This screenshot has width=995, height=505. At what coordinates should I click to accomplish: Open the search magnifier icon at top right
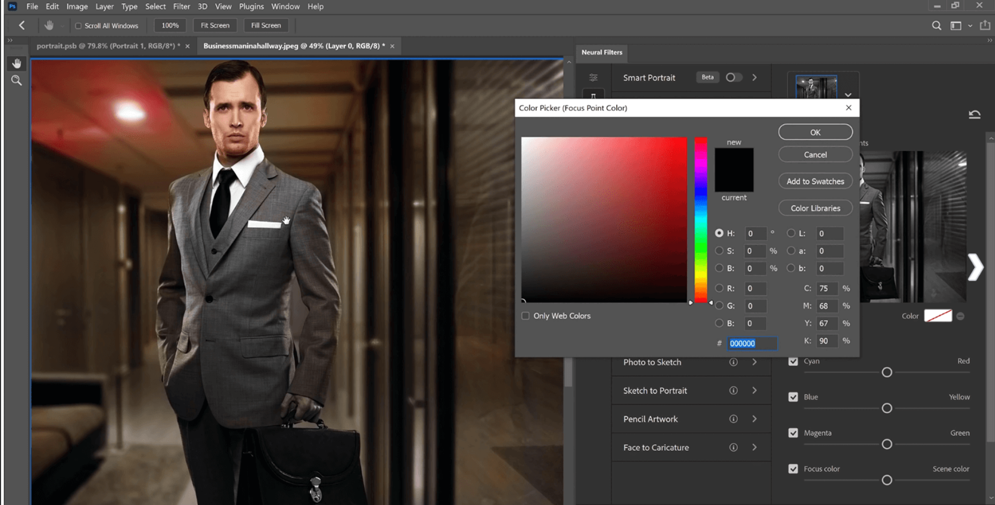pyautogui.click(x=936, y=26)
